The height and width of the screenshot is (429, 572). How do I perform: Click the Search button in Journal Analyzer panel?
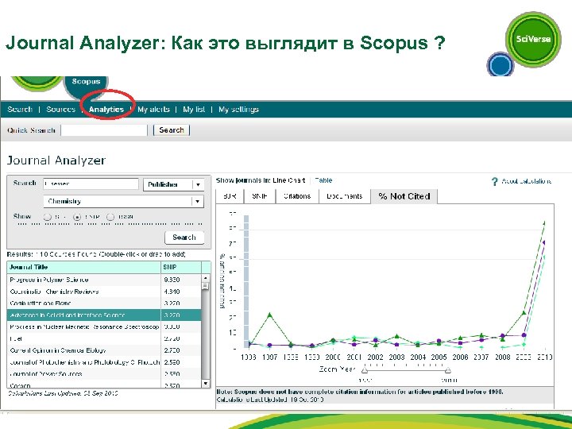(184, 238)
